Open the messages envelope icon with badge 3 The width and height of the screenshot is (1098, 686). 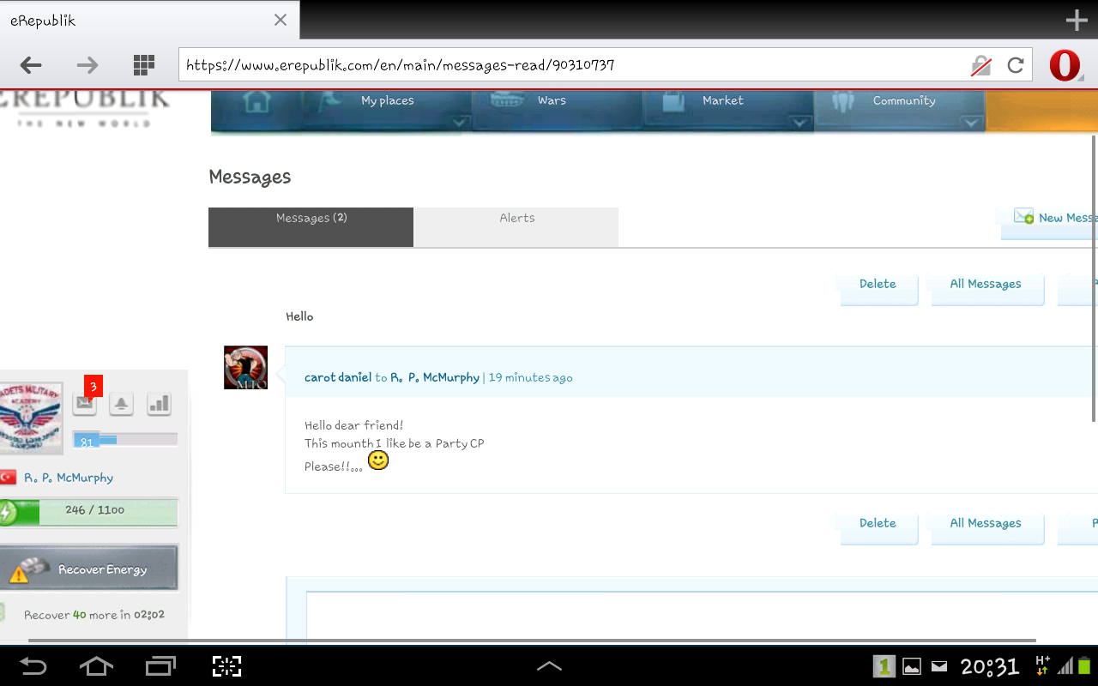[x=84, y=403]
